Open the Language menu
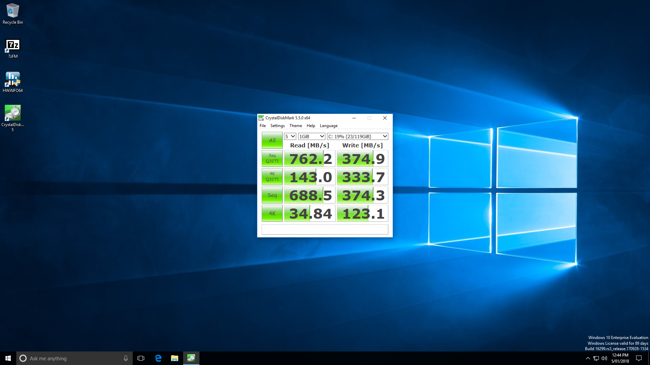The image size is (650, 365). coord(329,126)
